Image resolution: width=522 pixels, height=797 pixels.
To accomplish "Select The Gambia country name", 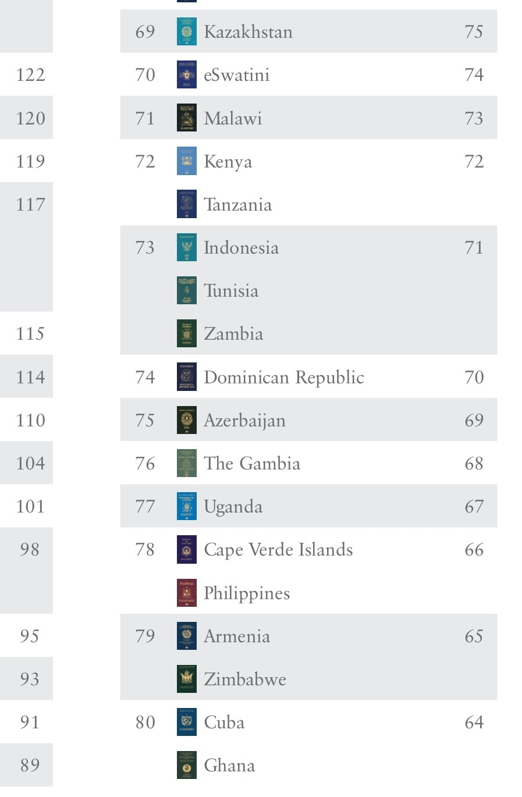I will (x=252, y=463).
